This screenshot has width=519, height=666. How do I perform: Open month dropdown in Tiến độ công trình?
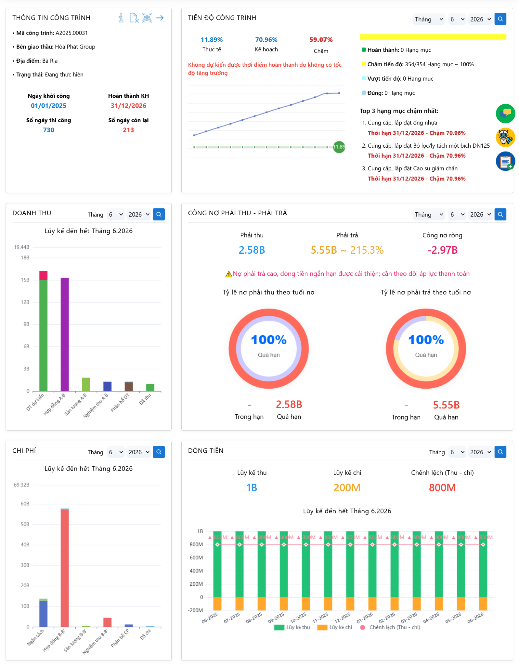(457, 19)
